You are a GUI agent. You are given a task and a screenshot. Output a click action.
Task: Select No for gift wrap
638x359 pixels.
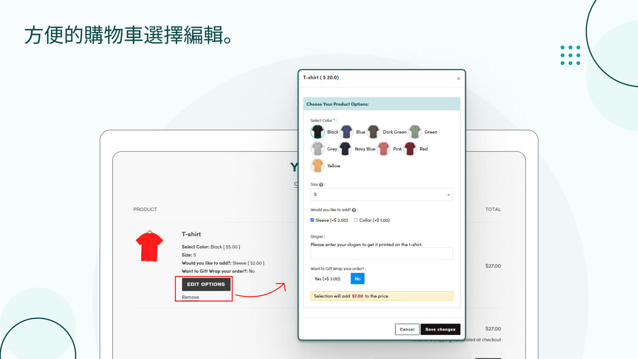point(357,279)
